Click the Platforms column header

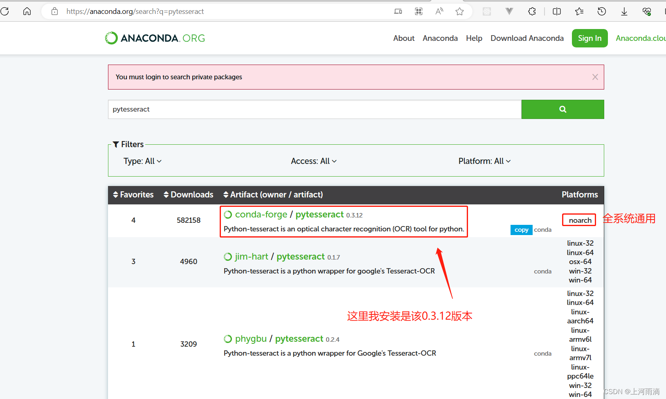[x=580, y=195]
